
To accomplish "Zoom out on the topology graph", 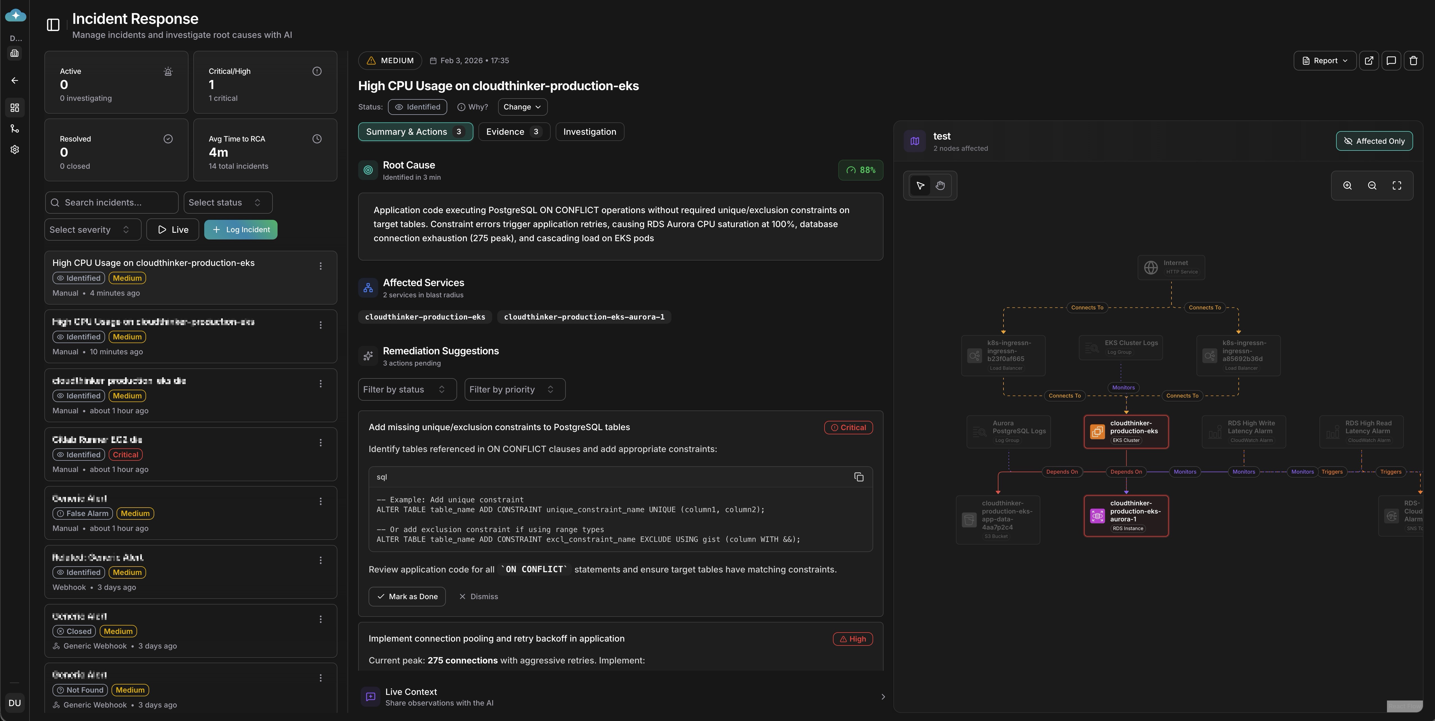I will [x=1372, y=186].
